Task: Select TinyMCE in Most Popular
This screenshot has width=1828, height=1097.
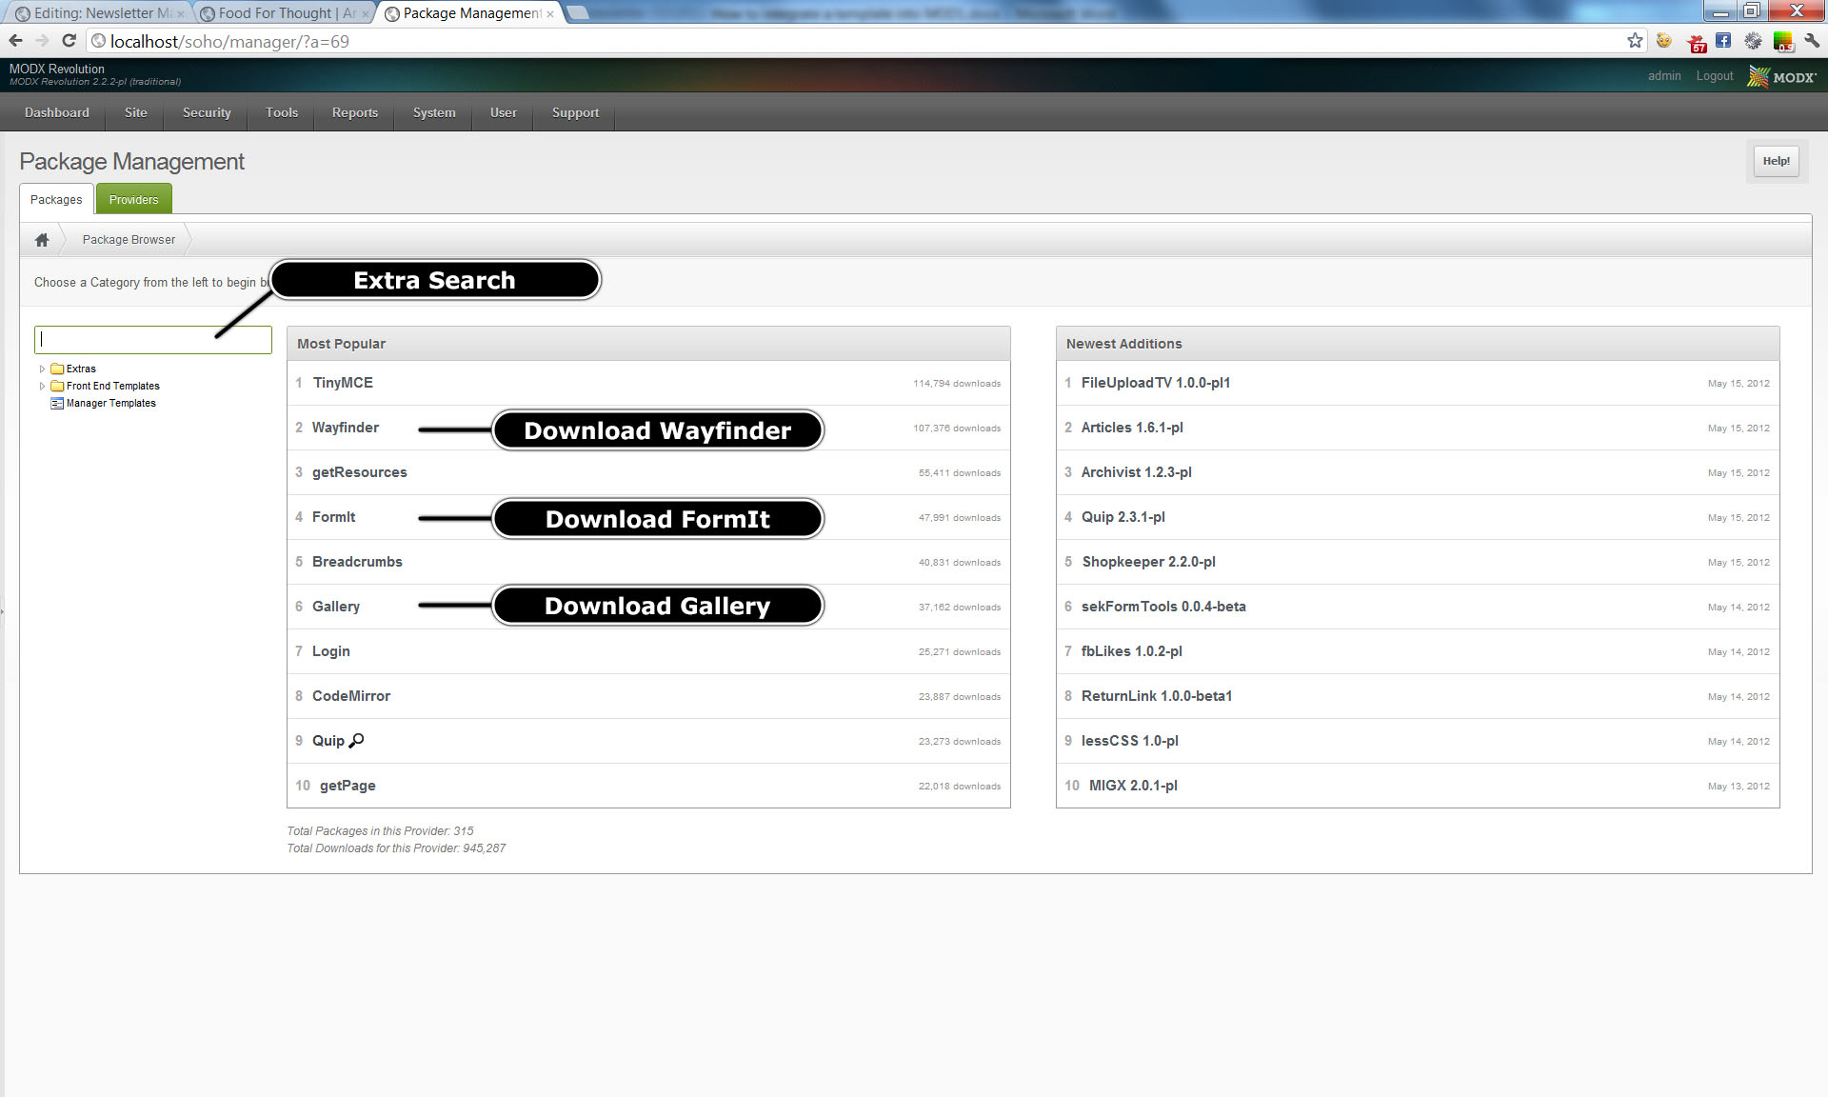Action: pyautogui.click(x=343, y=383)
